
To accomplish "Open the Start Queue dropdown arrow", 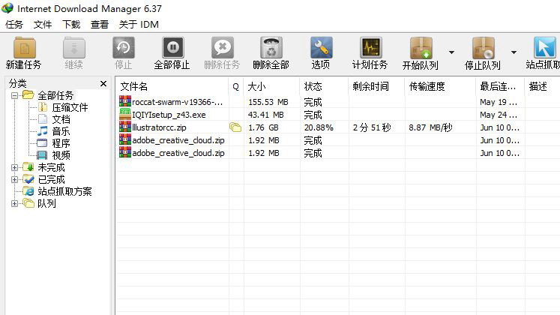I will coord(451,52).
